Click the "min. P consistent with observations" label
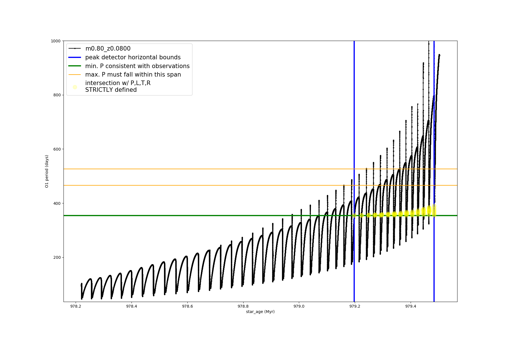The height and width of the screenshot is (339, 508). tap(137, 66)
